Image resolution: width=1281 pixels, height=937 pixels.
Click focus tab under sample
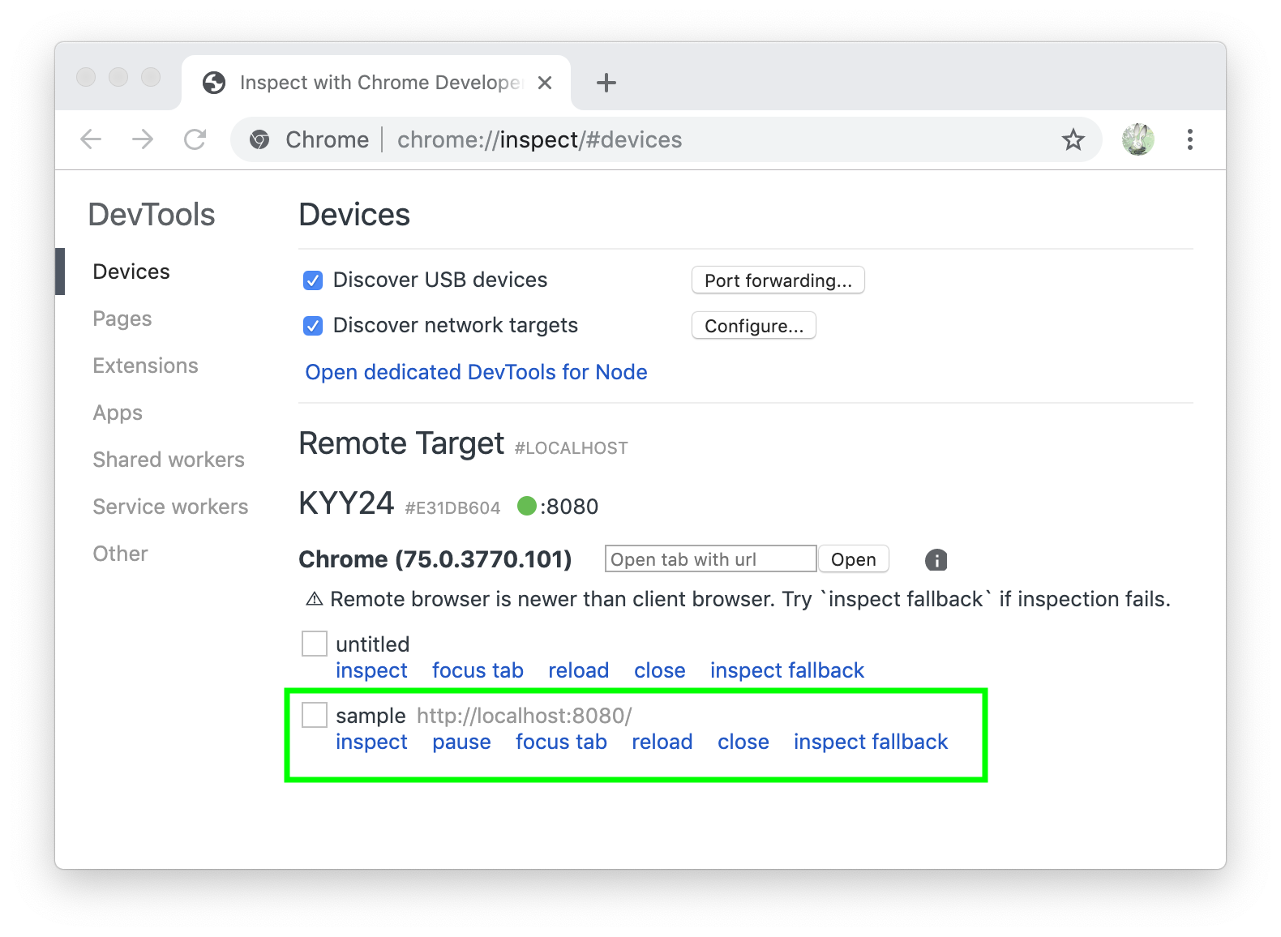tap(562, 742)
